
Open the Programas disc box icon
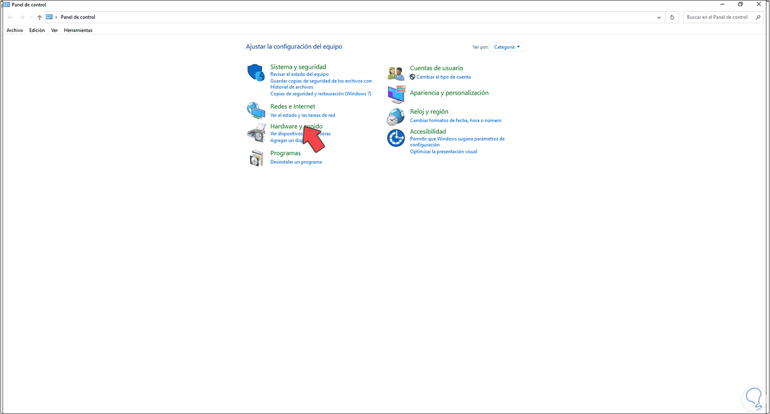click(256, 158)
